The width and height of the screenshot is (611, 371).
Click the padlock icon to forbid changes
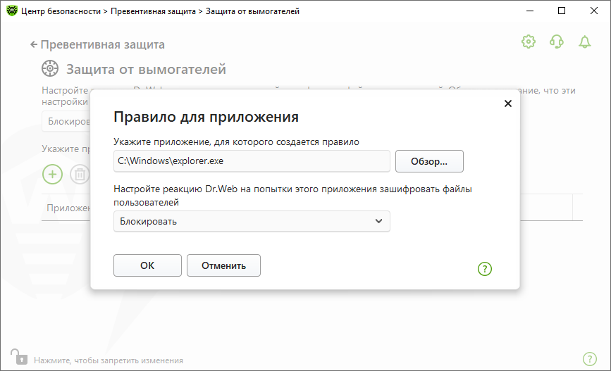tap(18, 357)
